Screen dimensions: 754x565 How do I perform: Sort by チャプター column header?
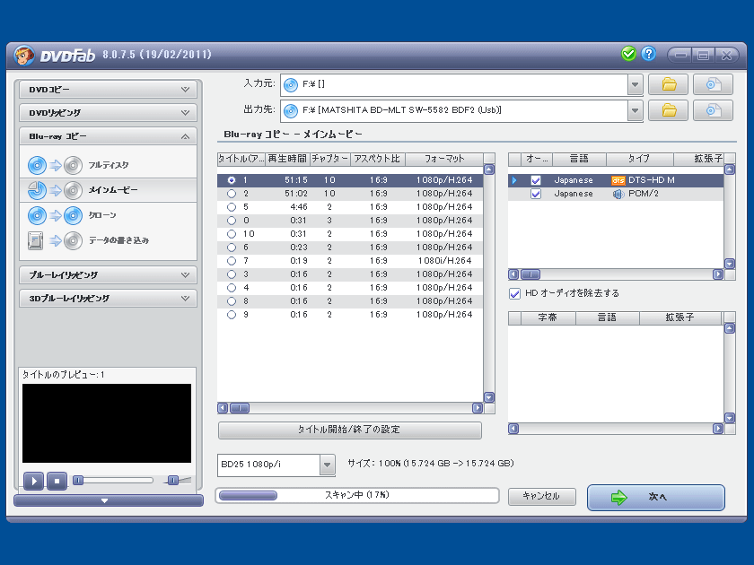(330, 159)
